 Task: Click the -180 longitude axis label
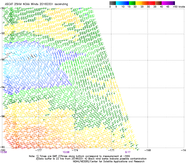click(x=3, y=150)
